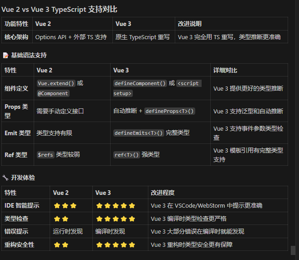Click the 'ref<T>()' code snippet
The width and height of the screenshot is (299, 260).
(x=127, y=155)
